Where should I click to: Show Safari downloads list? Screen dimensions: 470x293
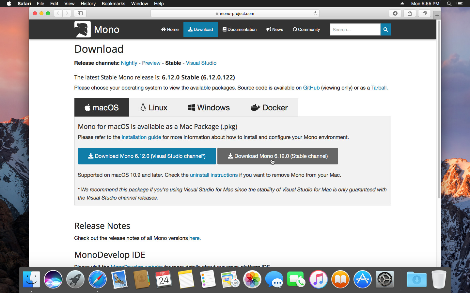pyautogui.click(x=395, y=13)
